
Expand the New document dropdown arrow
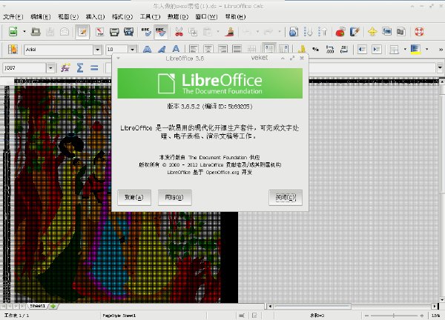24,31
